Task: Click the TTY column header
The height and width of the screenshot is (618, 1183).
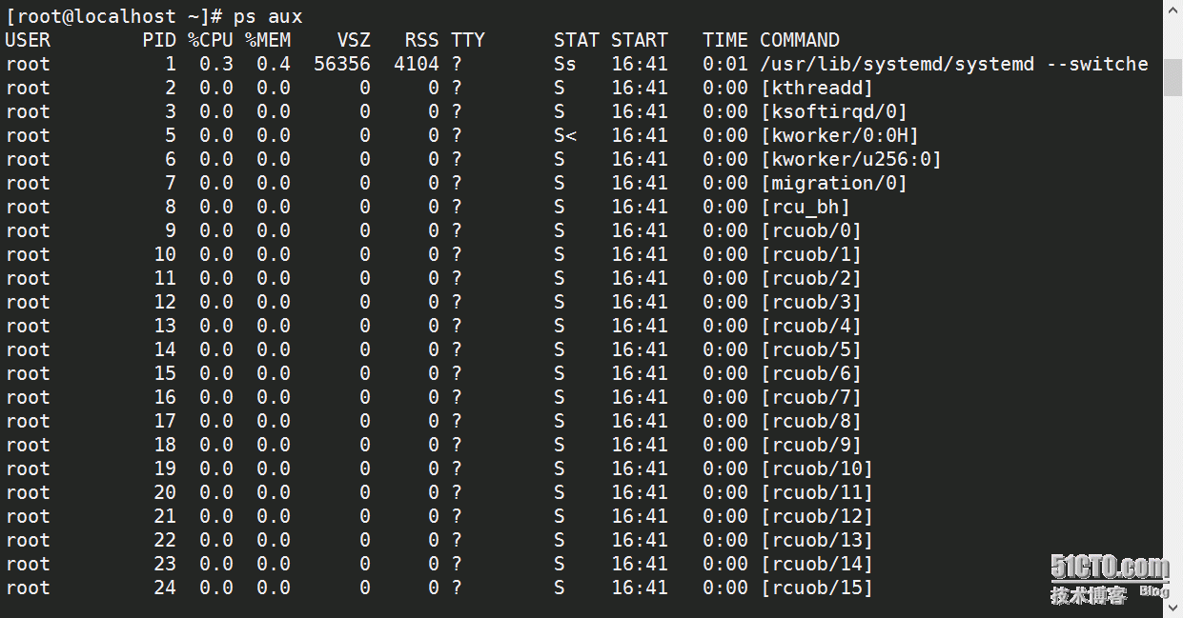Action: point(468,40)
